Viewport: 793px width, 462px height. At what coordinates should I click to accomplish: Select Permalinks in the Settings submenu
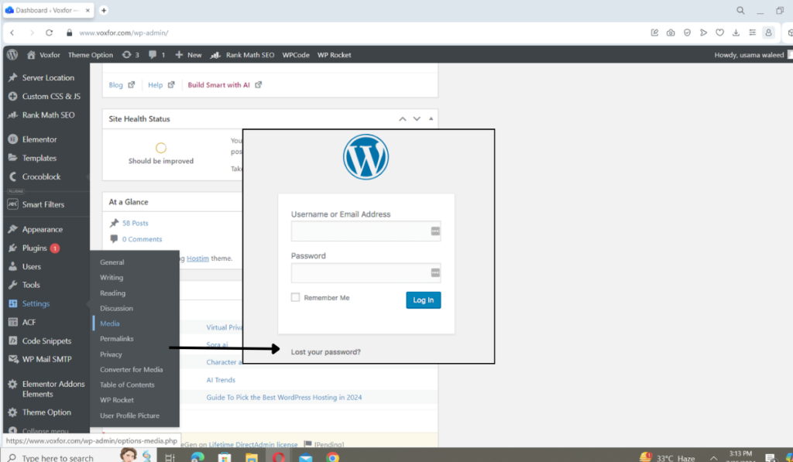[116, 339]
